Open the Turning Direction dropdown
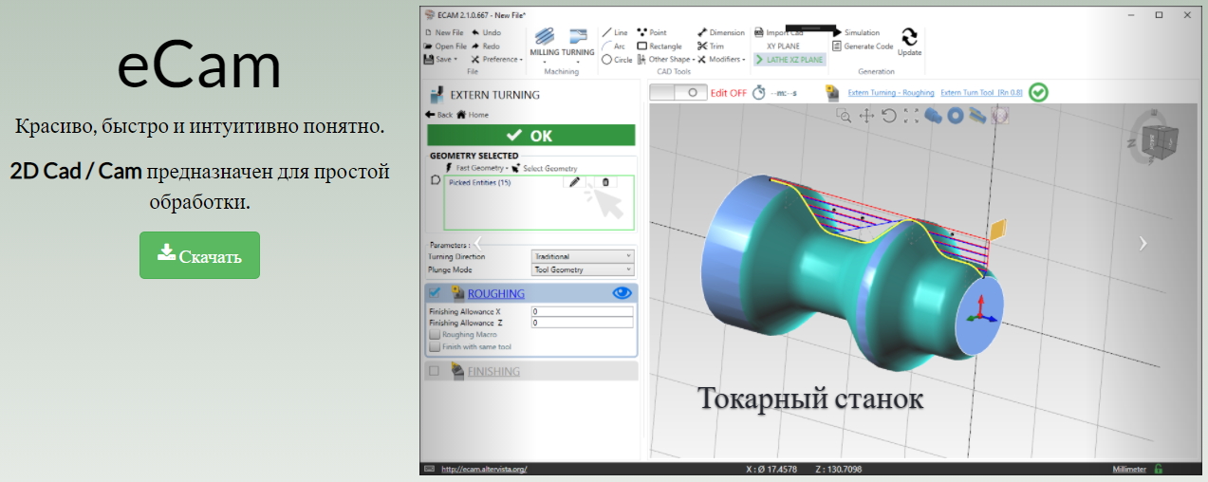This screenshot has width=1208, height=482. (x=583, y=256)
